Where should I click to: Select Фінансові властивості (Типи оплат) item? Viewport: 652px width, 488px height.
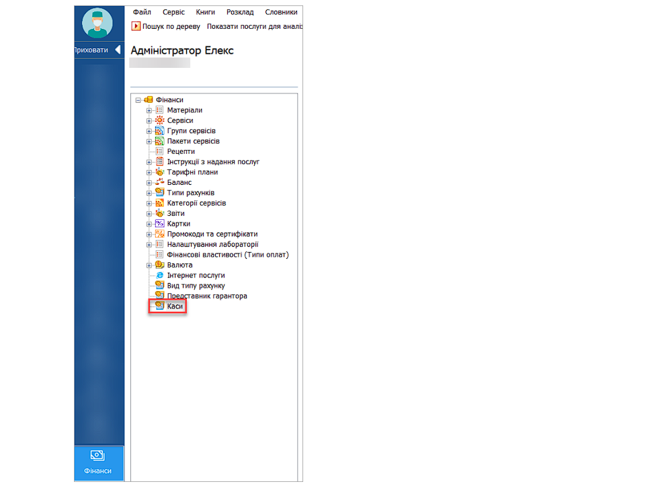tap(228, 255)
